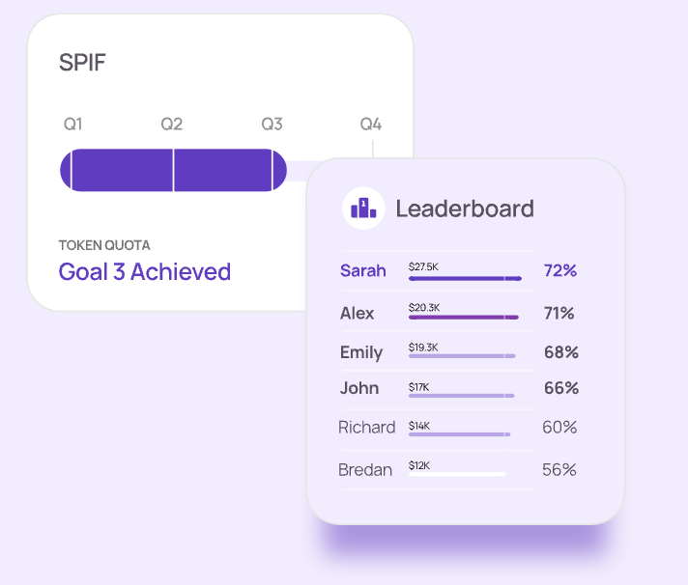688x585 pixels.
Task: Open Alex's leaderboard entry
Action: click(x=357, y=313)
